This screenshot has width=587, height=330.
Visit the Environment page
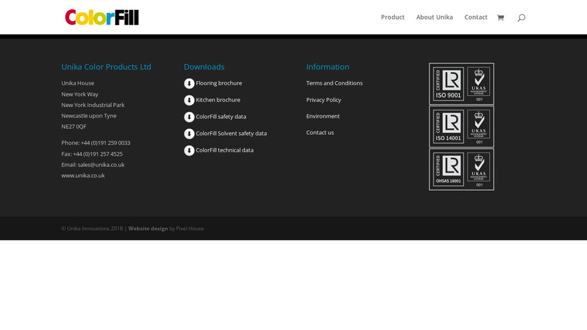(323, 116)
